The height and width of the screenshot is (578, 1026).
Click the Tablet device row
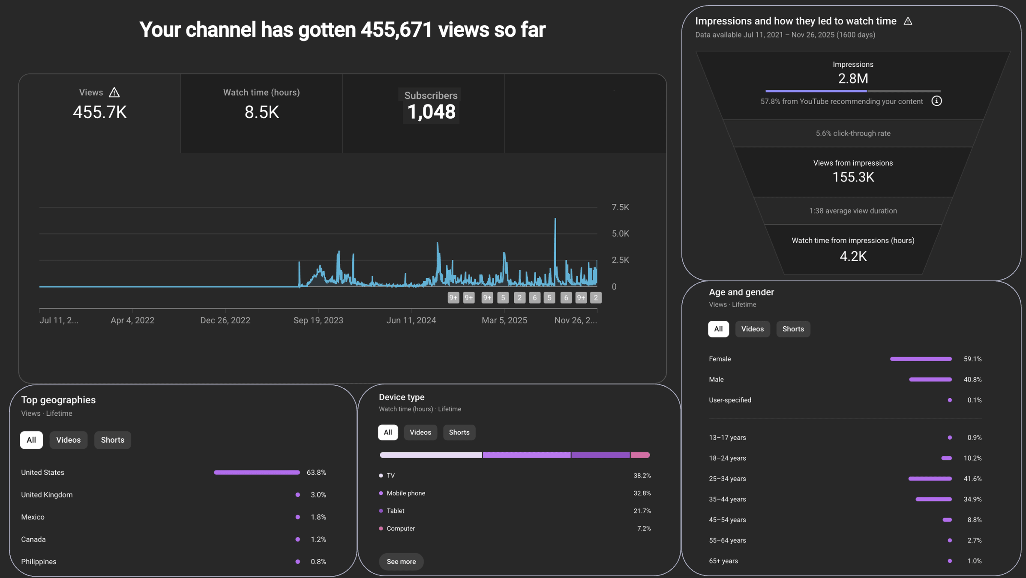tap(515, 511)
